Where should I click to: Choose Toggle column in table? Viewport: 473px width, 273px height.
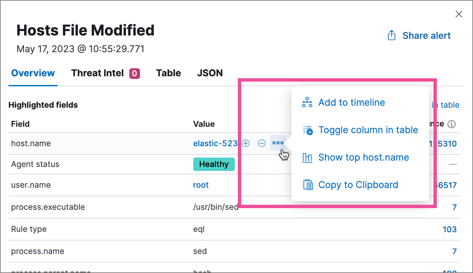pos(368,130)
